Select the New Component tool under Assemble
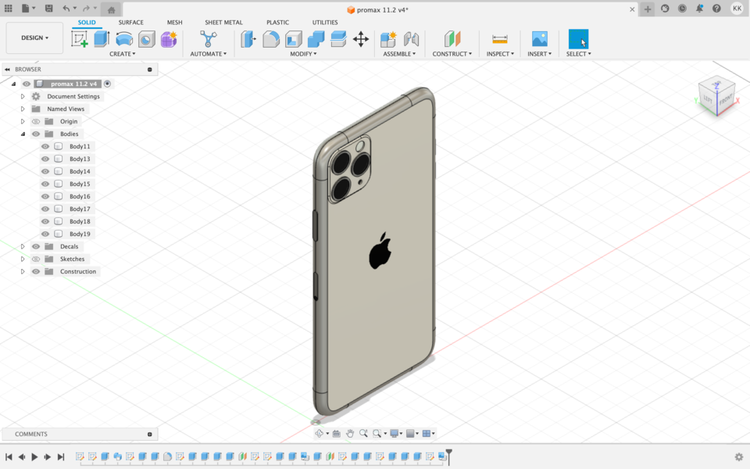This screenshot has height=469, width=750. 387,38
